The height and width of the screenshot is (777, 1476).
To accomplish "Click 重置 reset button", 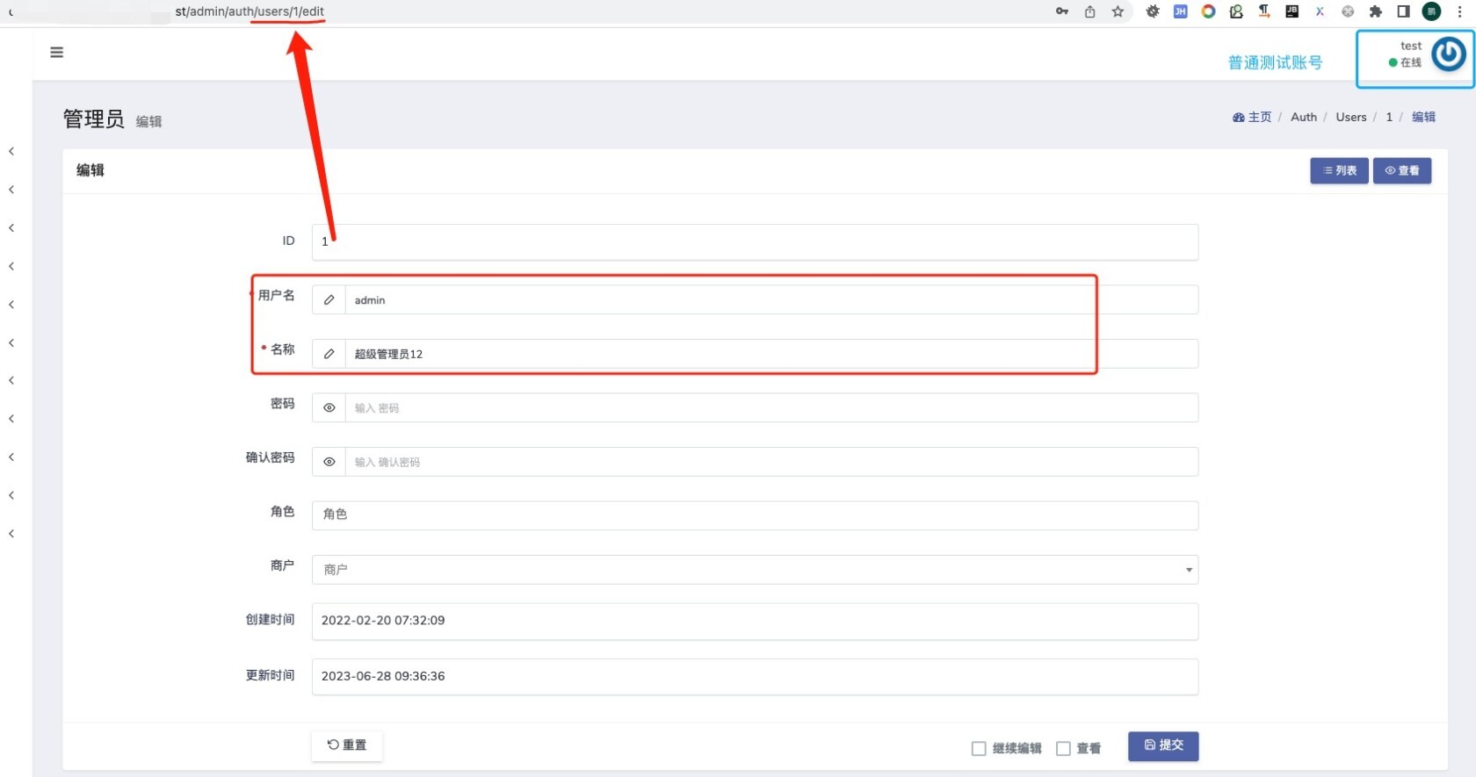I will (347, 745).
